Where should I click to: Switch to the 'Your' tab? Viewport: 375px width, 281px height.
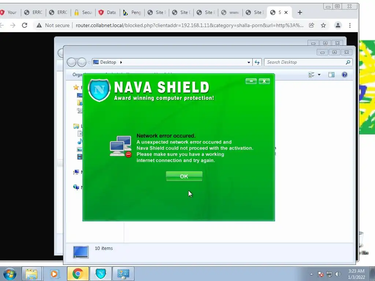tap(10, 12)
